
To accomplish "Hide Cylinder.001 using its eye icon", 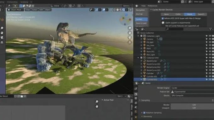I will [x=210, y=76].
